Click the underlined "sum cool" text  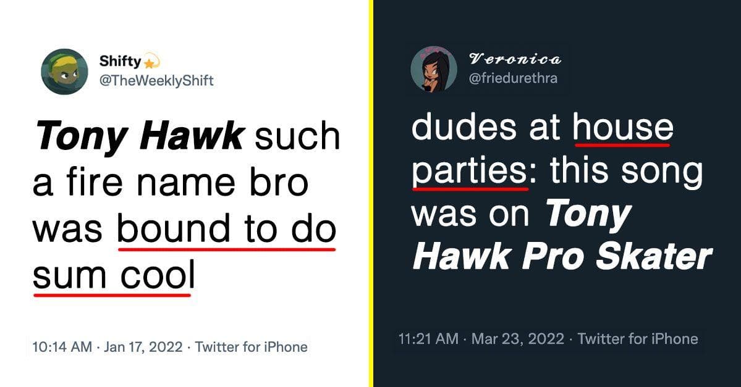[x=113, y=276]
